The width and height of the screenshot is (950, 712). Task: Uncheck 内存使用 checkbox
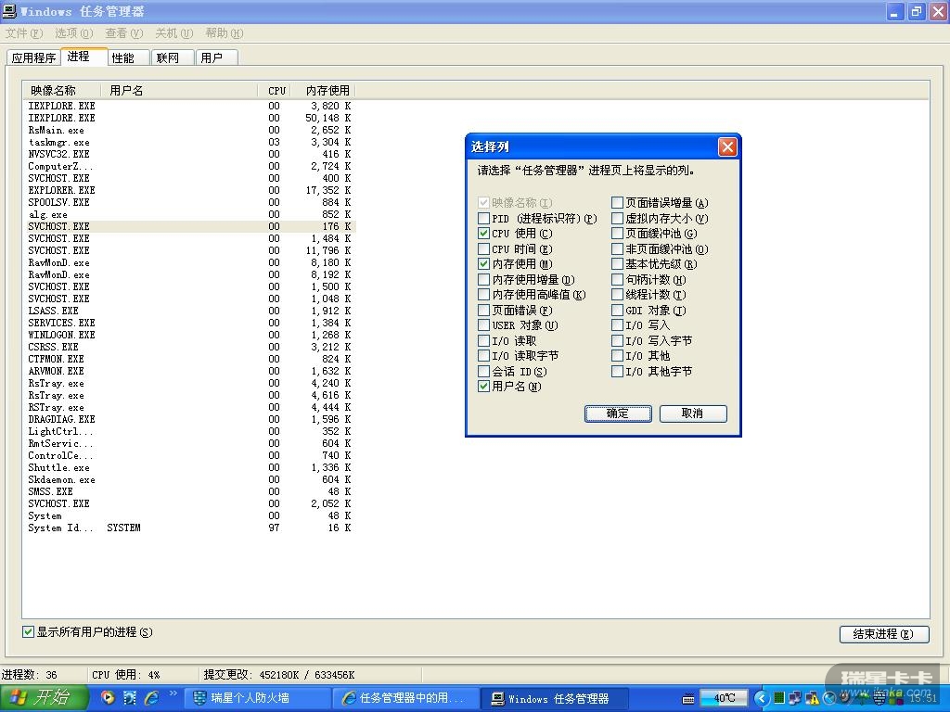click(x=483, y=264)
